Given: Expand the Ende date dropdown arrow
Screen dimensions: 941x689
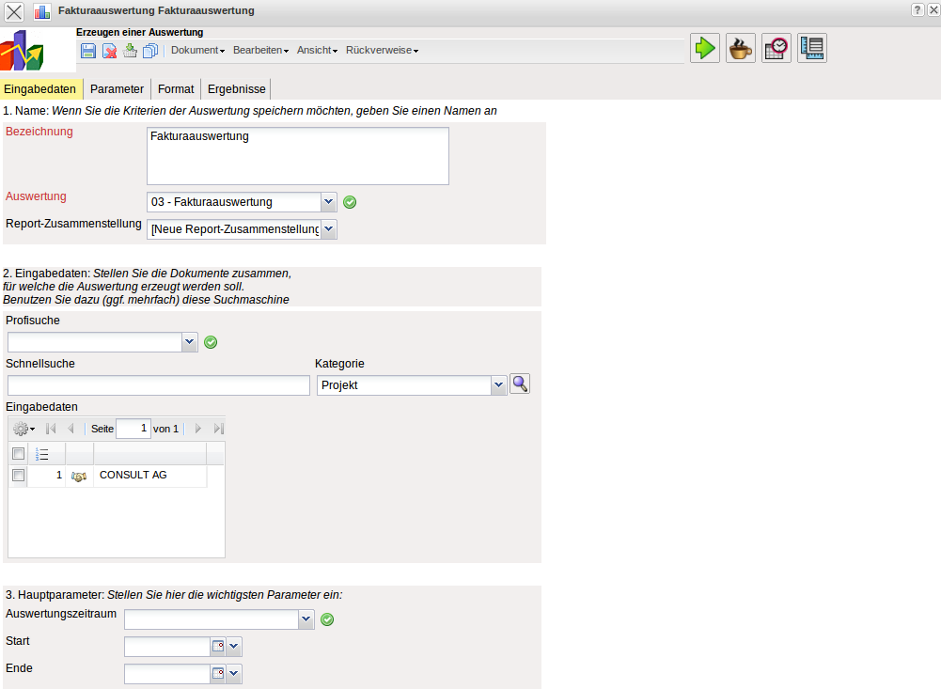Looking at the screenshot, I should tap(234, 673).
